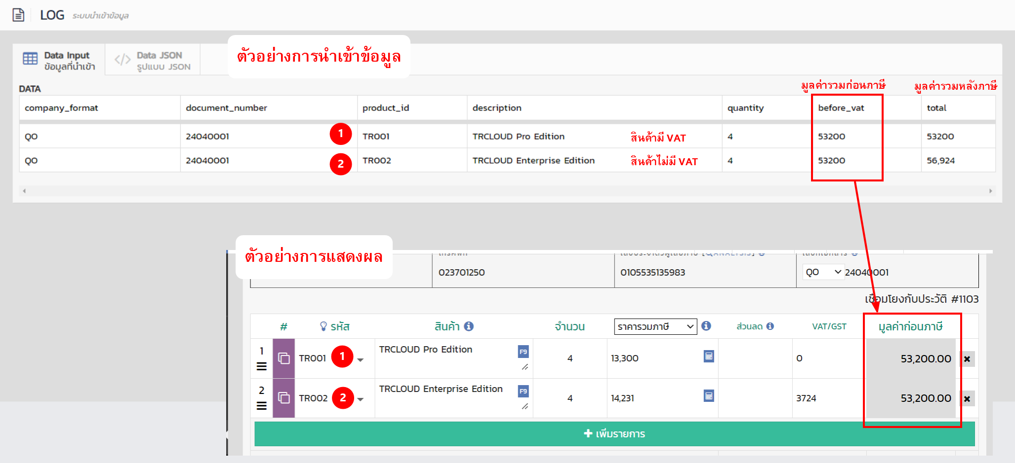This screenshot has width=1015, height=463.
Task: Delete row 2 with the x button
Action: click(x=967, y=398)
